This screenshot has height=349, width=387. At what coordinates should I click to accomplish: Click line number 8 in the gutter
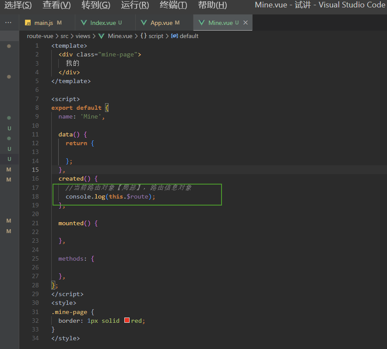(x=37, y=108)
